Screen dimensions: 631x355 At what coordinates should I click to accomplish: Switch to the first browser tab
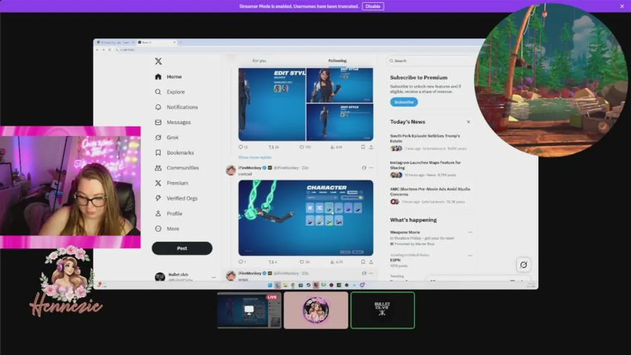pyautogui.click(x=115, y=42)
